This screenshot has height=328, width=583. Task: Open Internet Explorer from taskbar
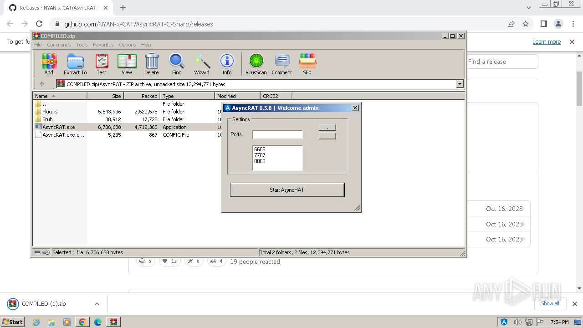tap(36, 322)
